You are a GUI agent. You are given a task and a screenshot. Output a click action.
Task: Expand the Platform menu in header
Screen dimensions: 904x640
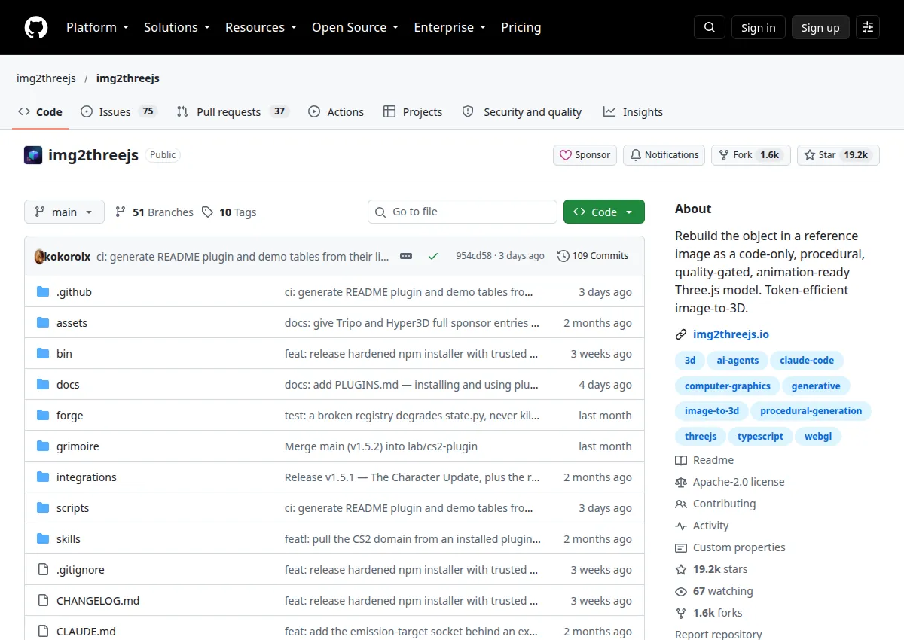pos(97,27)
